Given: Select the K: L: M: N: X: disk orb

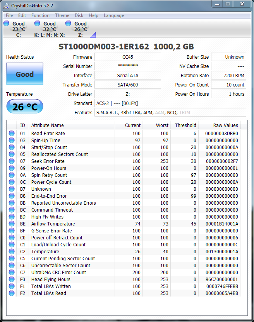Looking at the screenshot, I should pyautogui.click(x=37, y=23).
